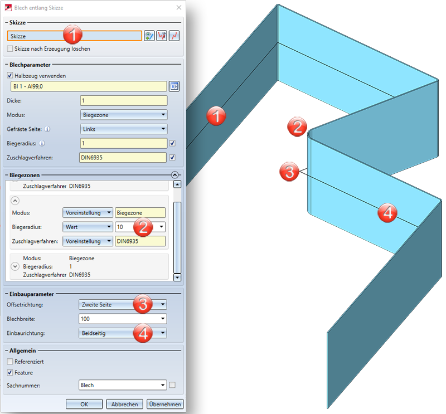Click the edit sketch icon with hammer
446x414 pixels.
162,36
